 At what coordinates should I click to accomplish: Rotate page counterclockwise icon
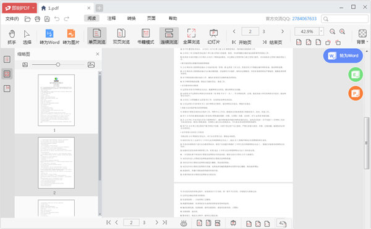click(328, 43)
